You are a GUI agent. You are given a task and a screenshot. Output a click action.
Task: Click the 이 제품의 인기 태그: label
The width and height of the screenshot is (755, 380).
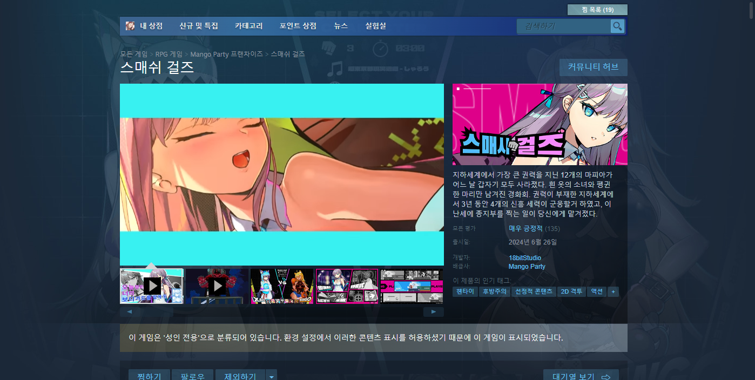pos(482,280)
